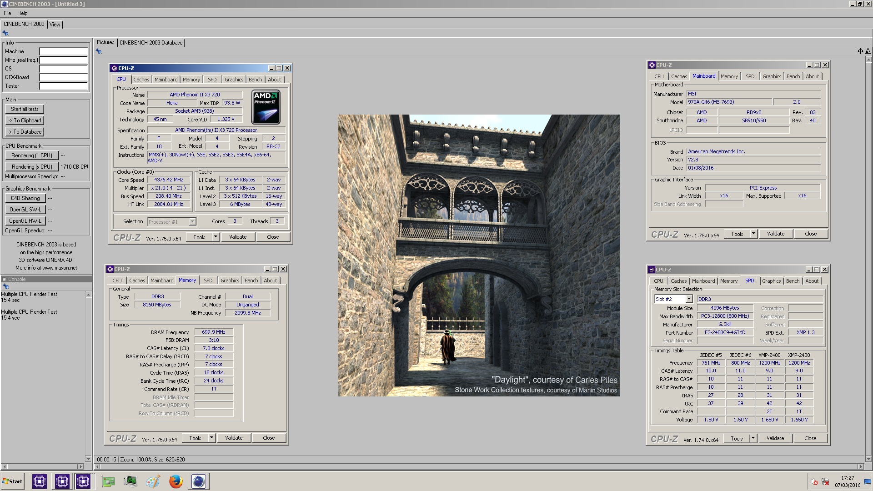Screen dimensions: 873x491
Task: Run the Rendering (1 CPU) benchmark
Action: pos(31,155)
